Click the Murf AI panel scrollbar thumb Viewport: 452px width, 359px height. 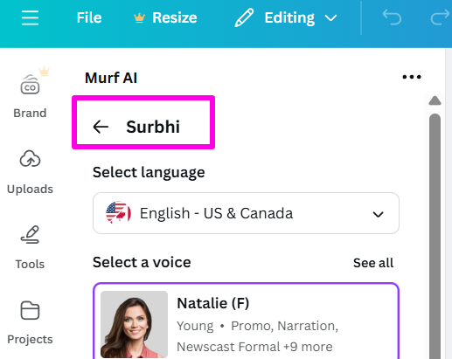pyautogui.click(x=435, y=236)
